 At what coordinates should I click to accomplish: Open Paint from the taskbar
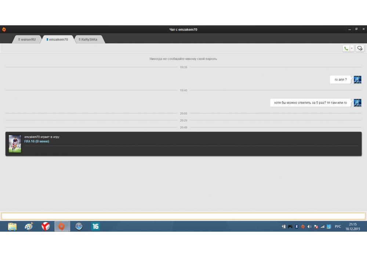[29, 226]
